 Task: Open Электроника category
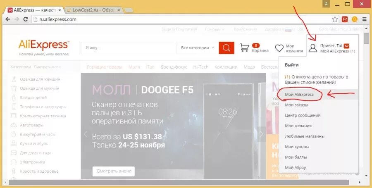(x=32, y=162)
